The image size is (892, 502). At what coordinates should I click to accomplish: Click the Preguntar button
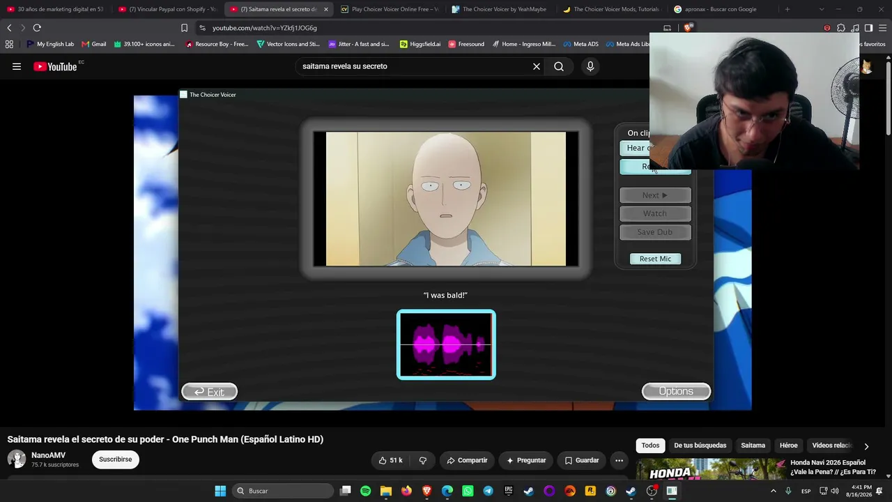(x=526, y=460)
